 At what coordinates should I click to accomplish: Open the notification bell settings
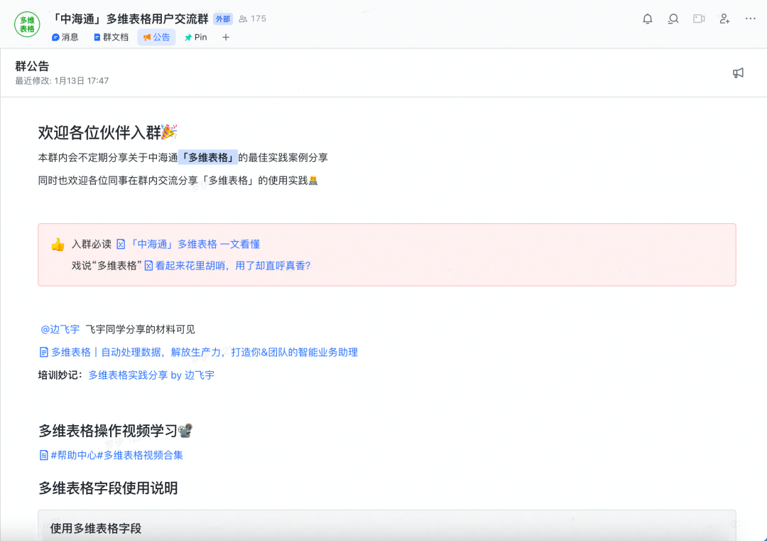[x=647, y=19]
